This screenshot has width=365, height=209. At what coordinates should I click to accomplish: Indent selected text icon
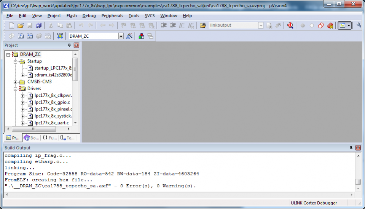click(164, 26)
